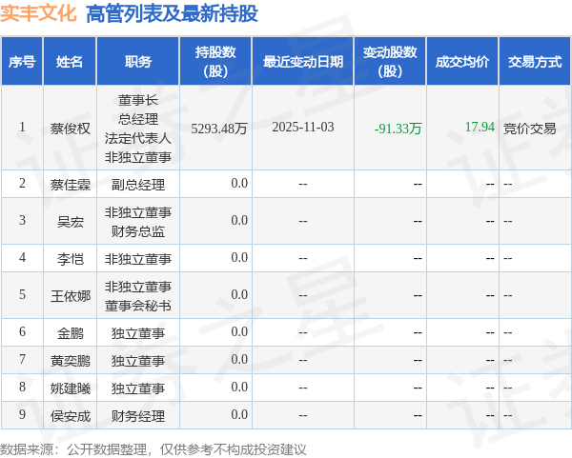This screenshot has height=458, width=572.
Task: Click the 职务 column header
Action: coord(138,62)
